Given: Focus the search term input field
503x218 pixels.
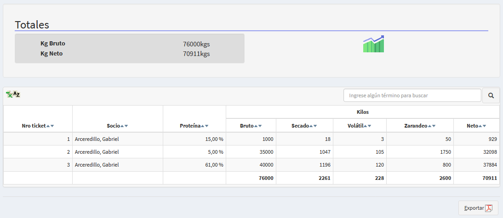Looking at the screenshot, I should 412,95.
